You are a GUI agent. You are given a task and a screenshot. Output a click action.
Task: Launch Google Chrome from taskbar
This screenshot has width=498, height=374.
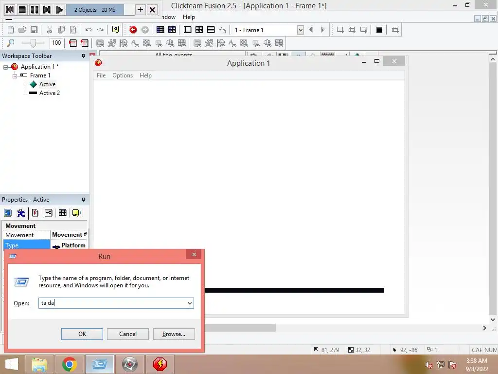[x=69, y=364]
